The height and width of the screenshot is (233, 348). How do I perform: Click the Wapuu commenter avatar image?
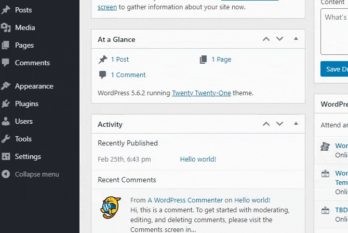(x=111, y=207)
